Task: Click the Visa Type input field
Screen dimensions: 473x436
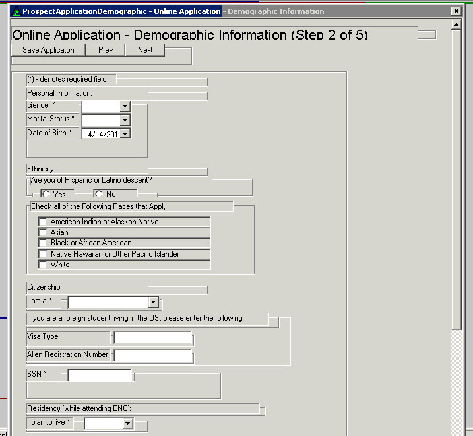Action: click(152, 338)
